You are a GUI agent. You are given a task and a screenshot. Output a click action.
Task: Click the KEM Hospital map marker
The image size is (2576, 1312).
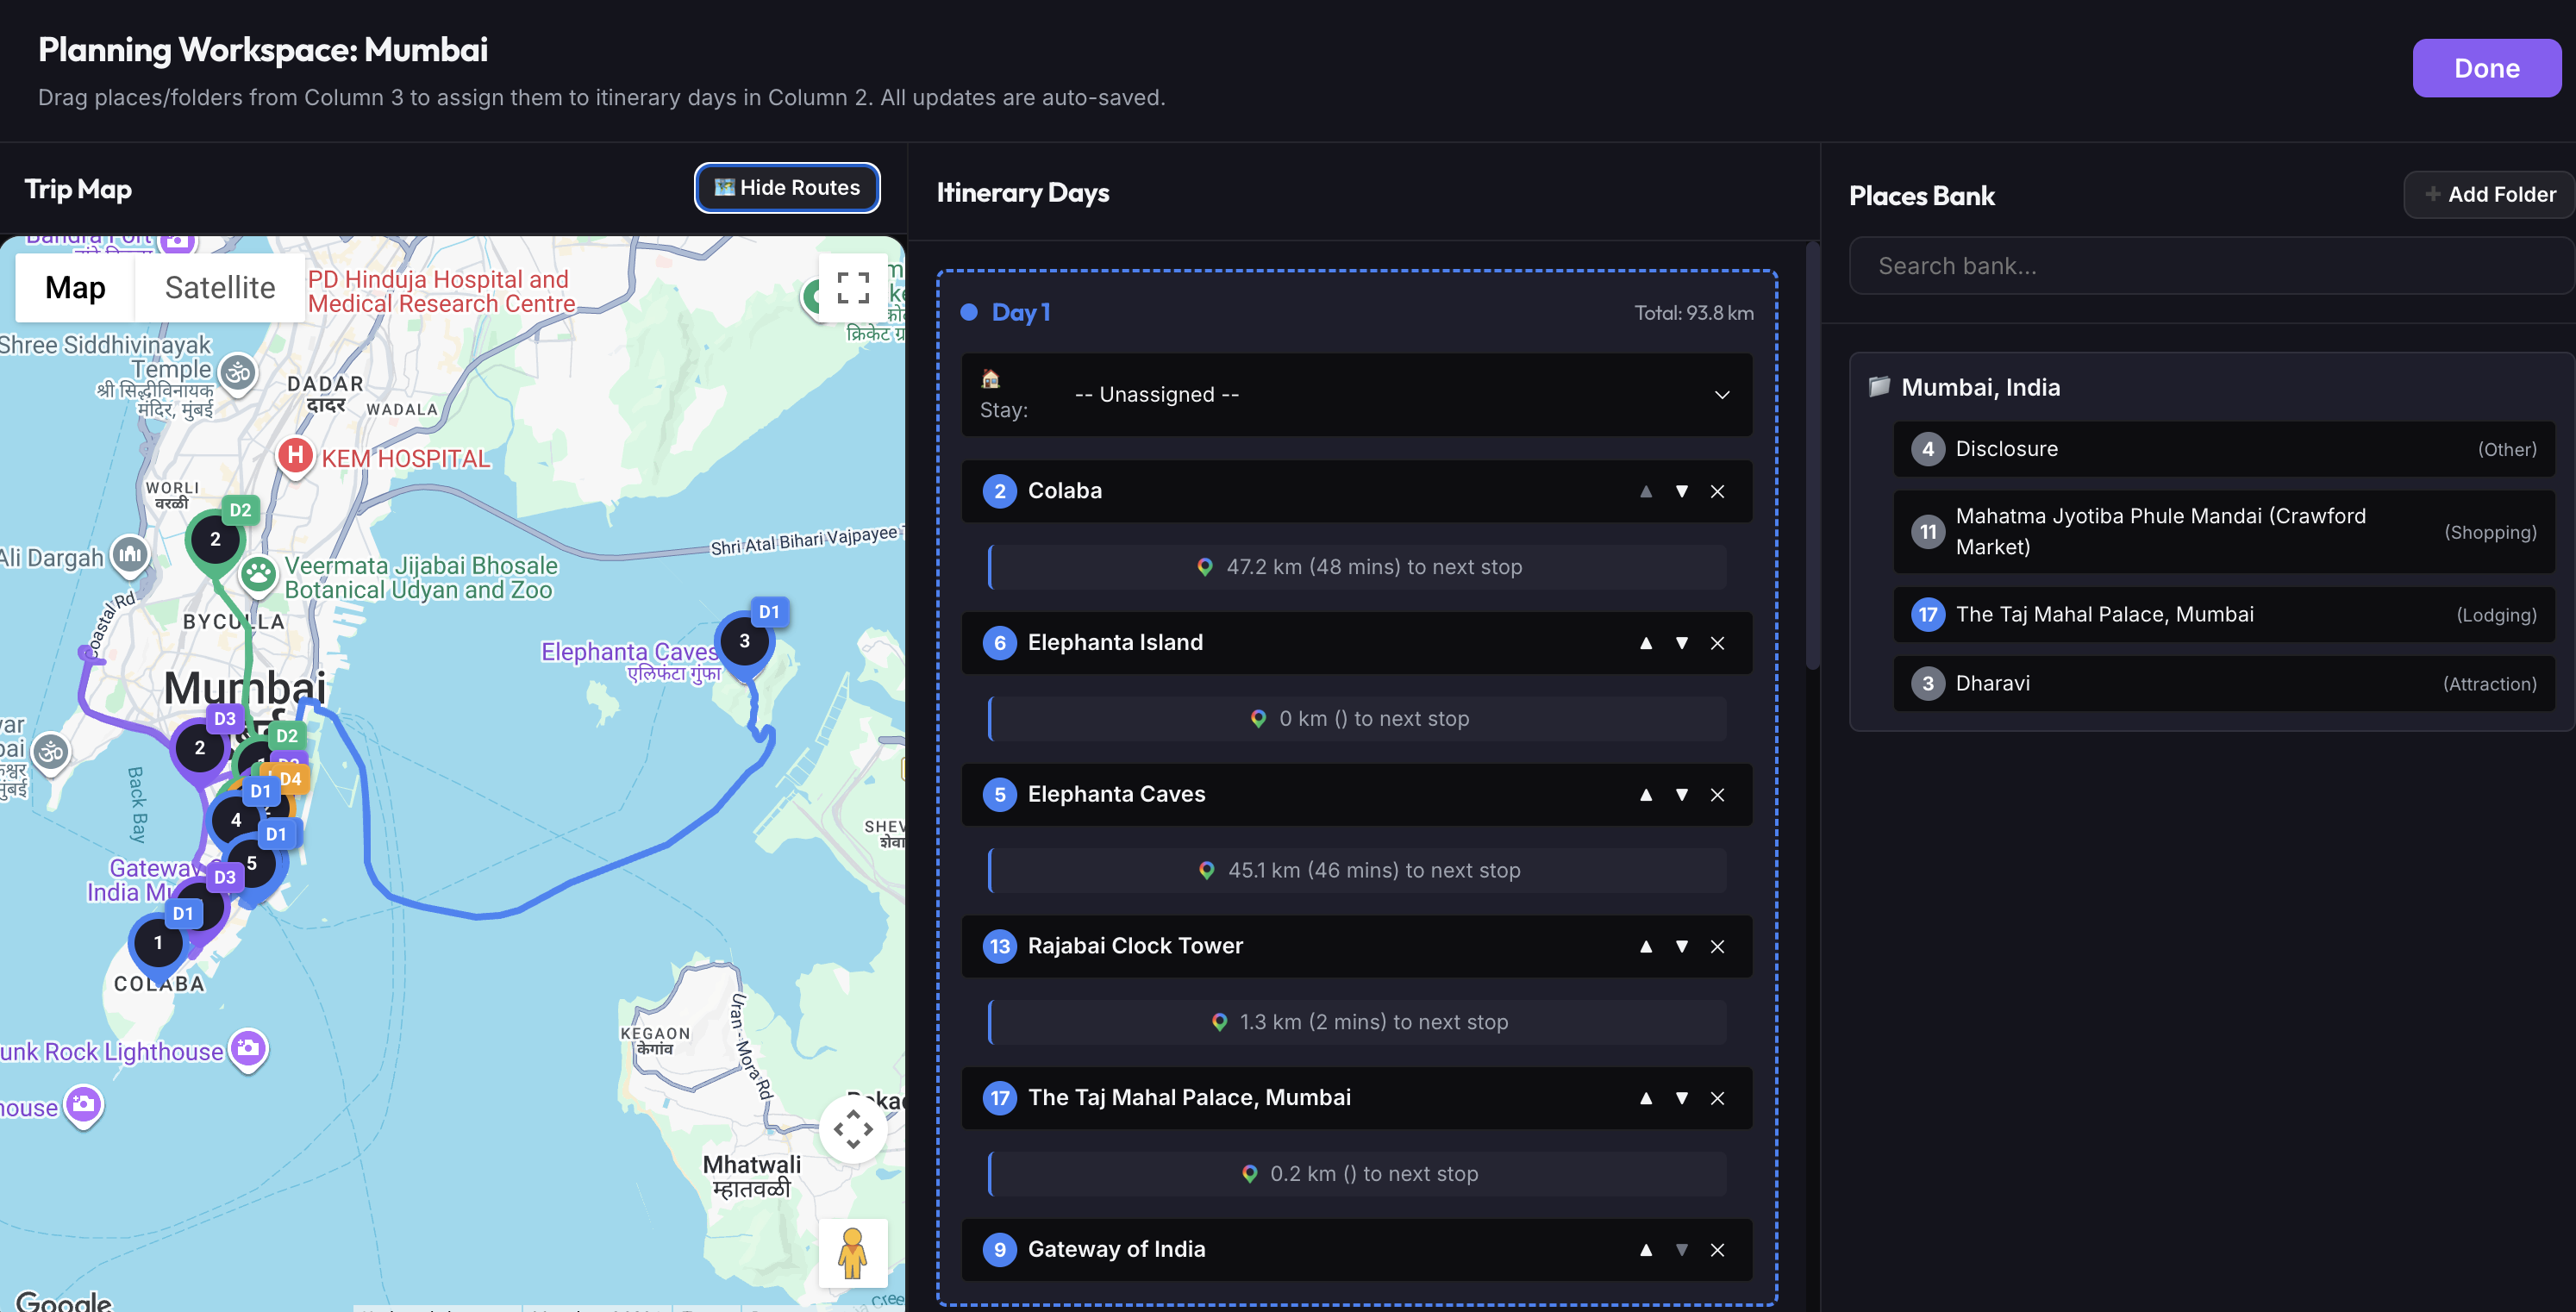[x=295, y=457]
